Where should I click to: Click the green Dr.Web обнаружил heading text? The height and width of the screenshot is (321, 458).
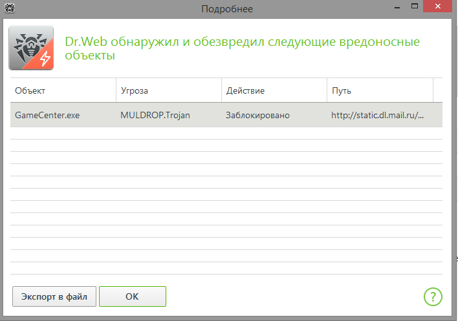242,48
